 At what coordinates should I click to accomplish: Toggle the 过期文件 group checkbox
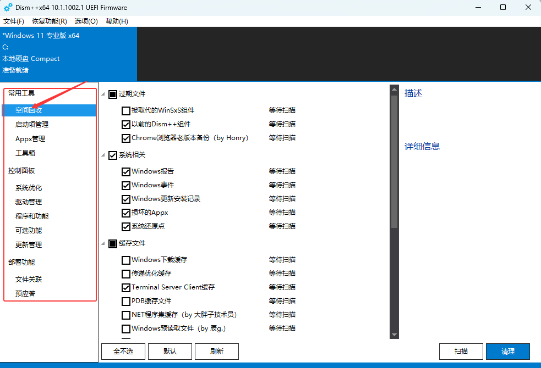(x=113, y=94)
